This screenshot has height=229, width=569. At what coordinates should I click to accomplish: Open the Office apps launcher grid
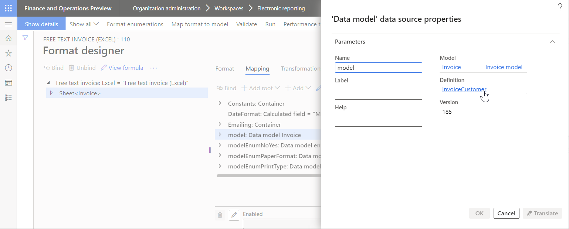point(8,8)
